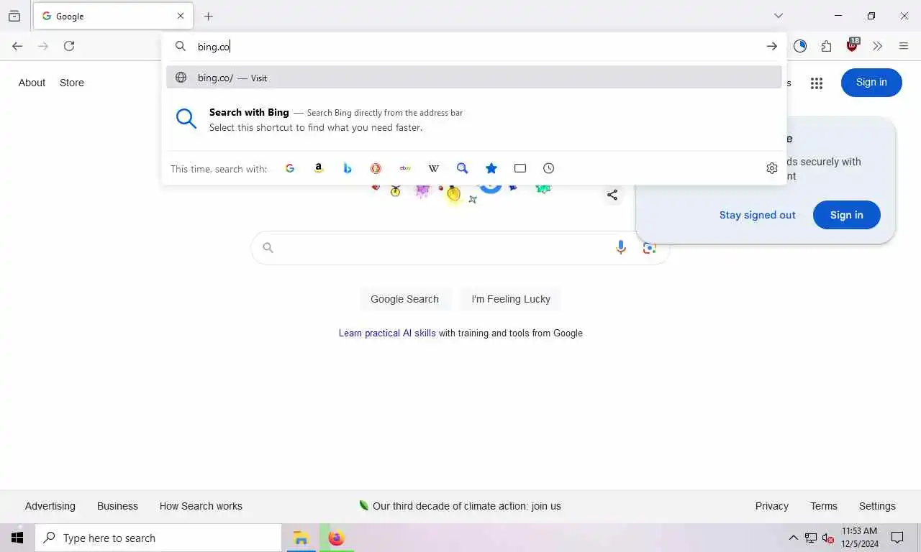Open the network tray icon
921x552 pixels.
[811, 538]
